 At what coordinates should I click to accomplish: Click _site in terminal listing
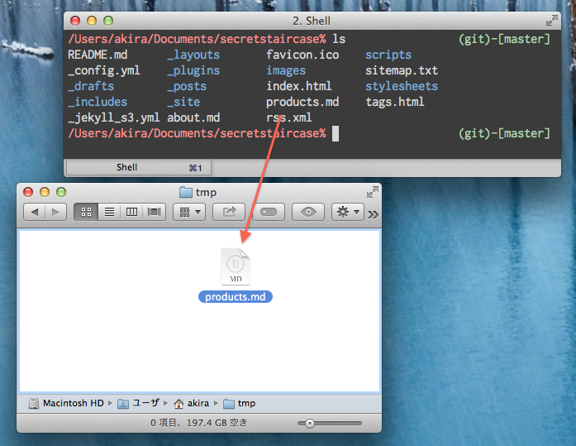tap(183, 102)
